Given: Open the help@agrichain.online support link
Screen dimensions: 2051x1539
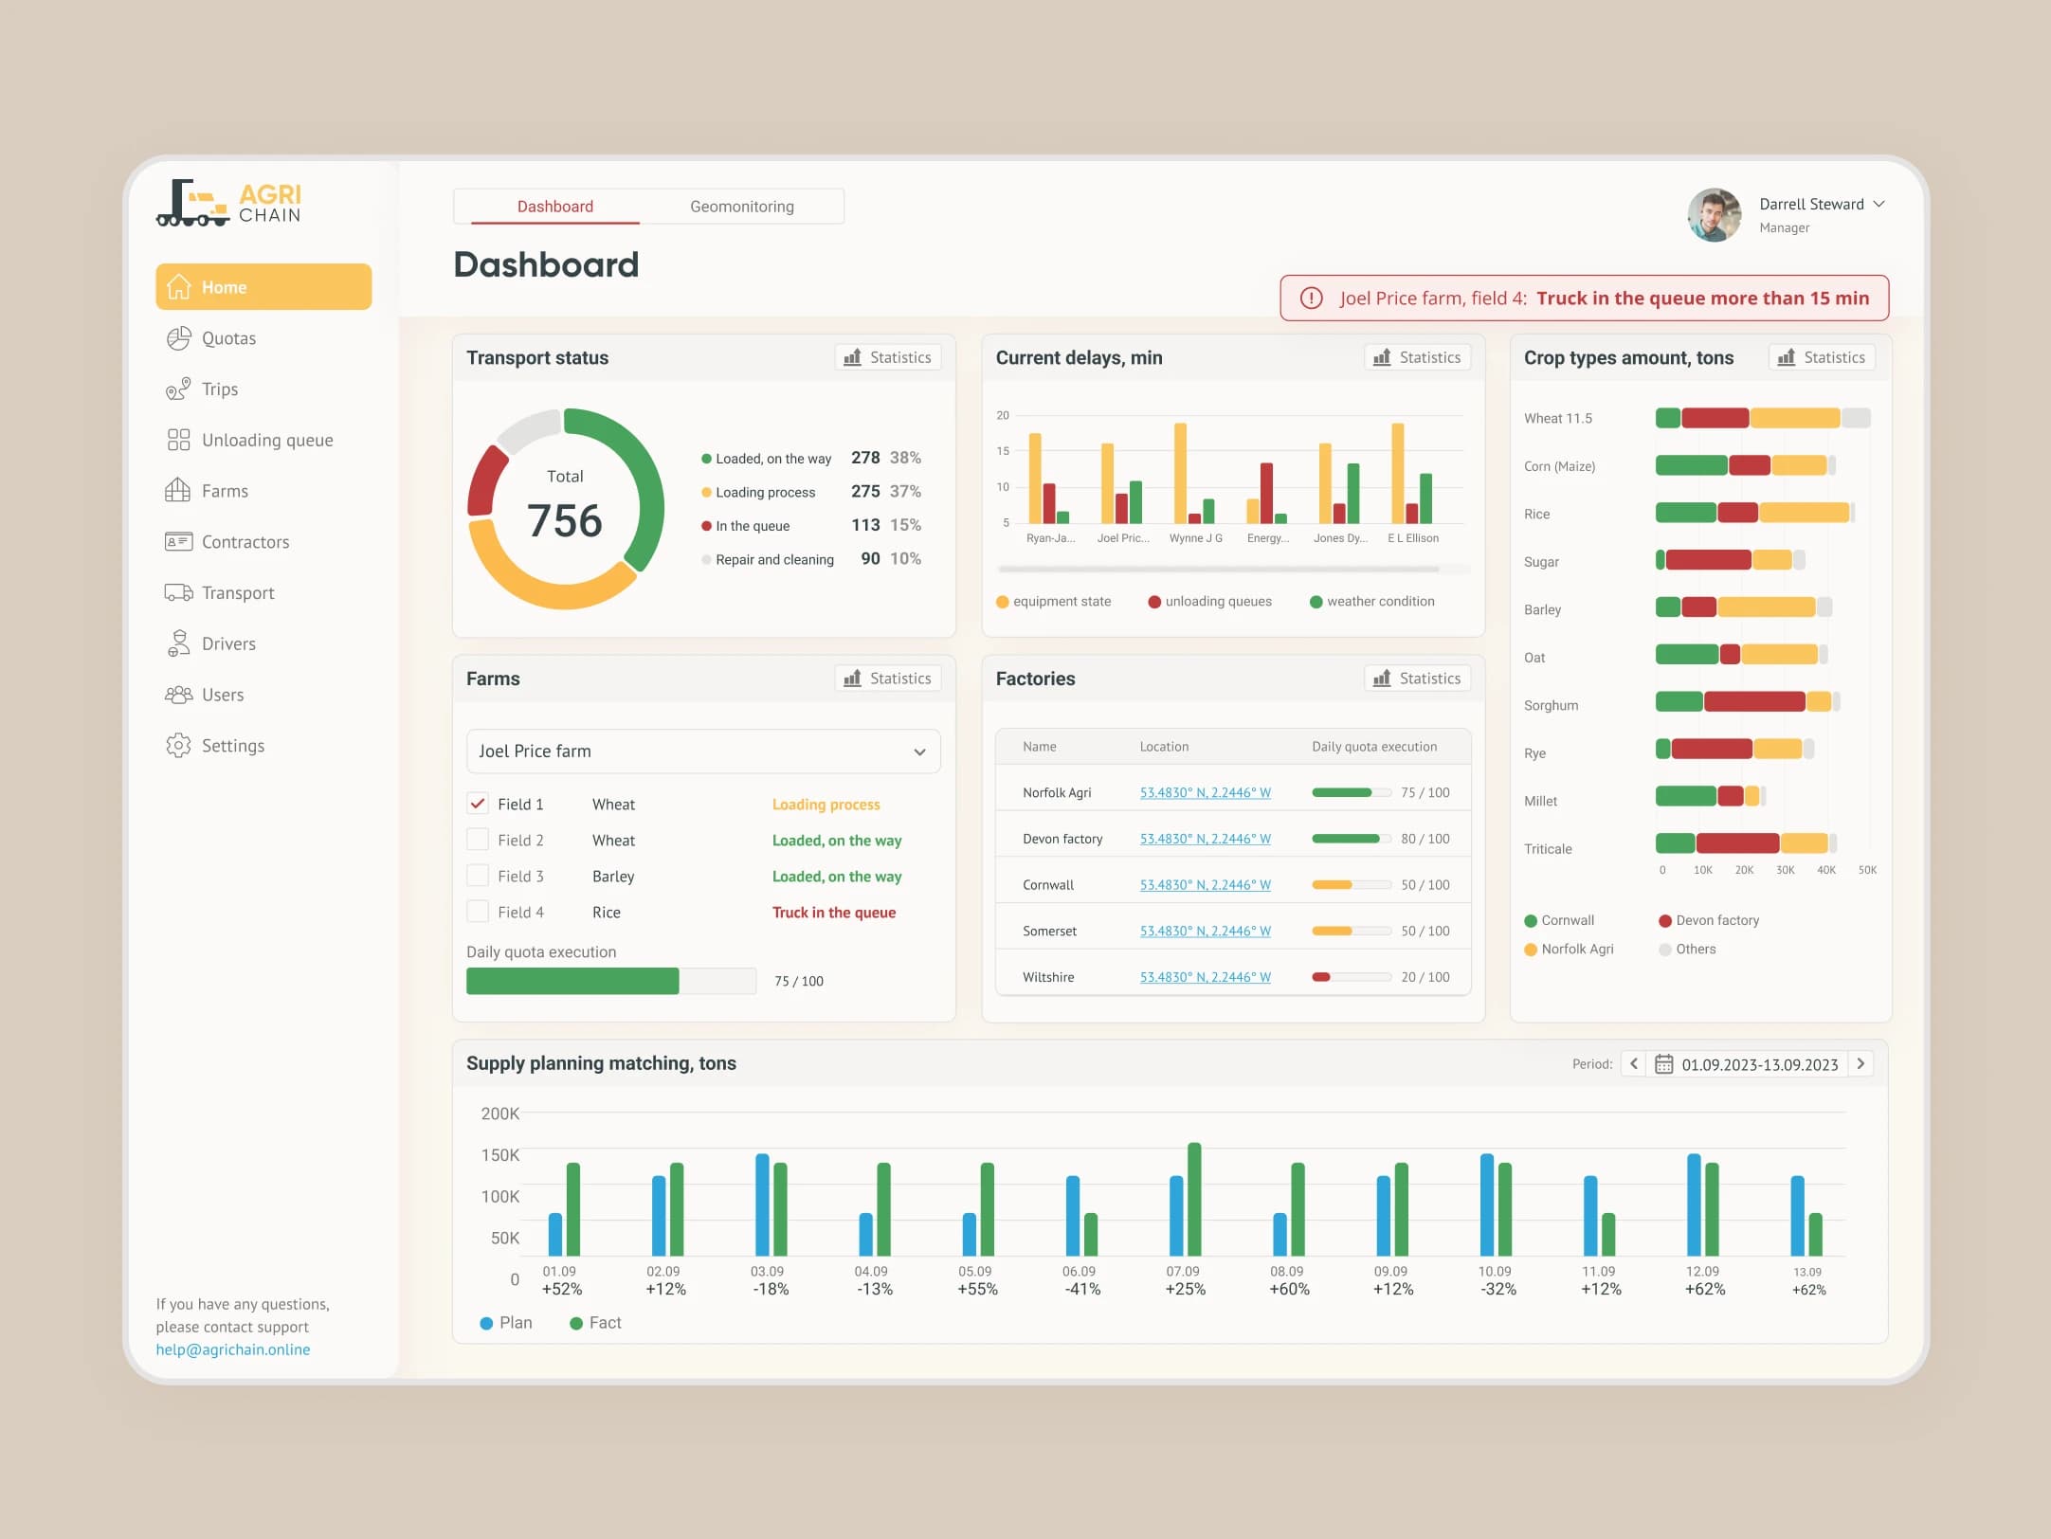Looking at the screenshot, I should coord(233,1349).
